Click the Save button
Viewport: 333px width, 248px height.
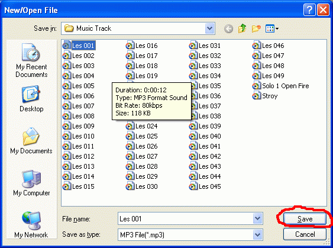[x=305, y=218]
